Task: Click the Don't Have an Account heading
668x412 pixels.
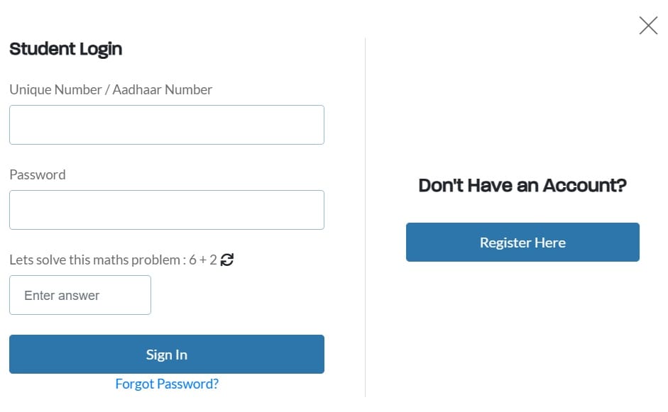Action: tap(522, 185)
